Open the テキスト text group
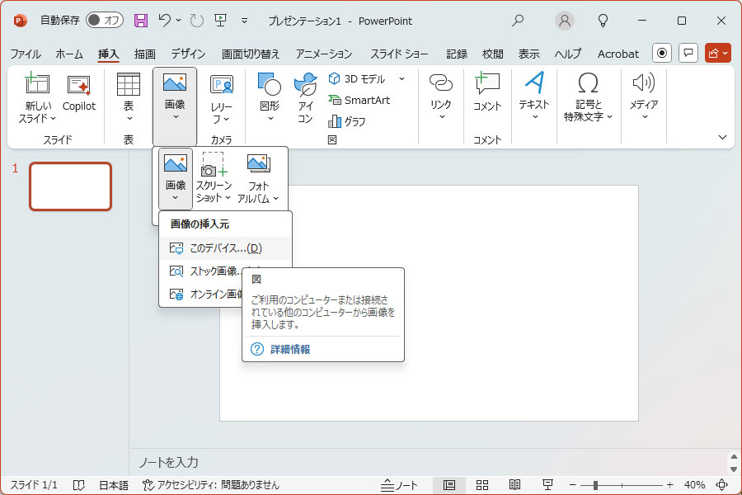The image size is (742, 495). pyautogui.click(x=534, y=97)
